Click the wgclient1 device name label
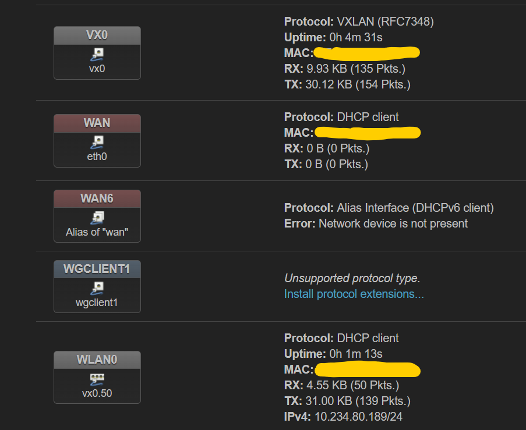526x430 pixels. click(x=97, y=303)
